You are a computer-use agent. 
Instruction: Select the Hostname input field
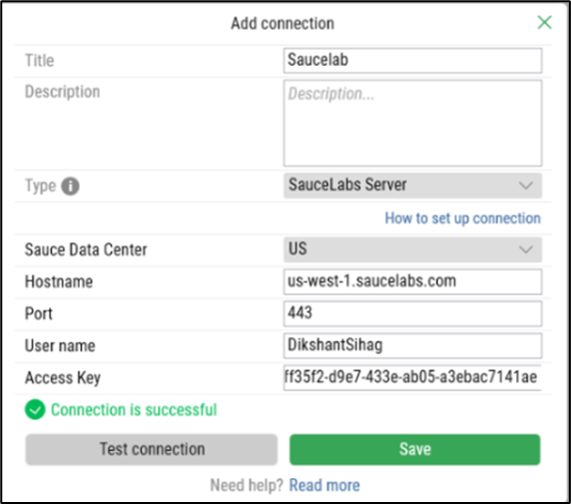point(412,281)
